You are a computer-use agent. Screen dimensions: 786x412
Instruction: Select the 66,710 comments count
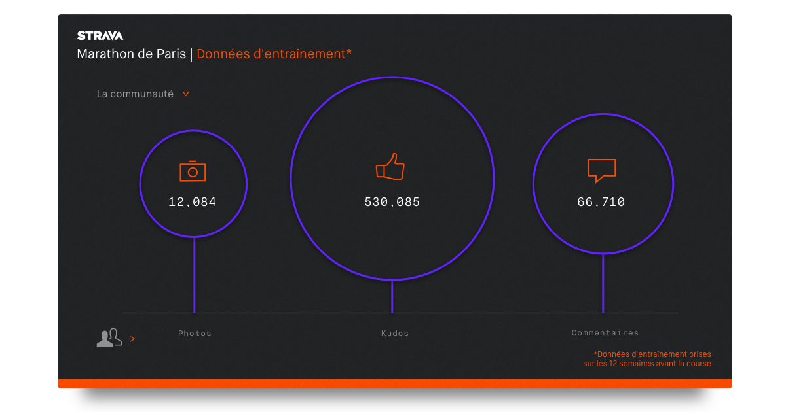pos(601,202)
